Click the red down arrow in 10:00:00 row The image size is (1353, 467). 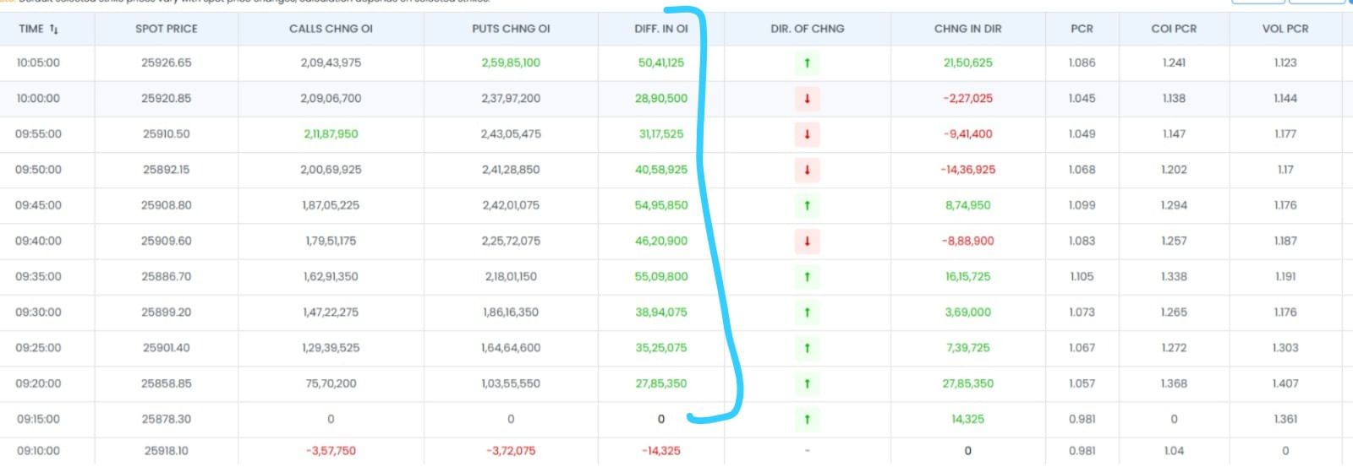coord(807,98)
